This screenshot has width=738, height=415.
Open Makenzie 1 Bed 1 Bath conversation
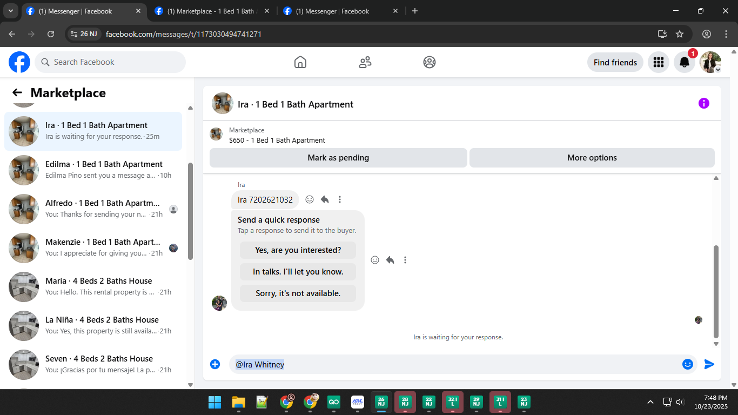coord(93,248)
